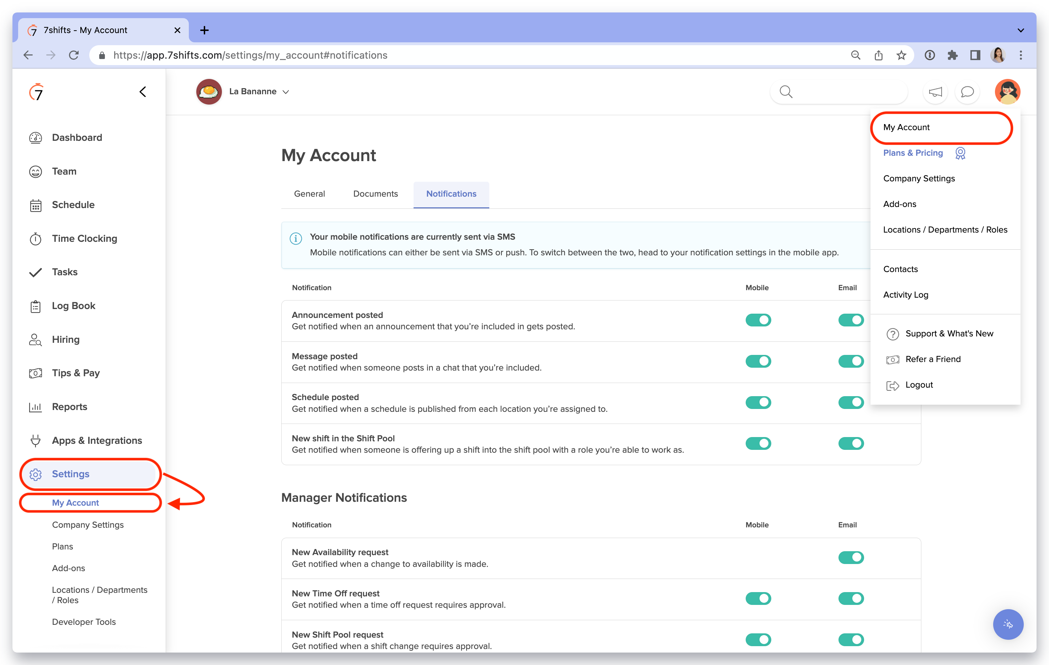Open the Hiring person-search icon

coord(35,340)
